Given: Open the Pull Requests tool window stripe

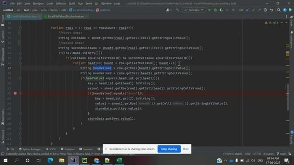Looking at the screenshot, I should tap(2, 57).
